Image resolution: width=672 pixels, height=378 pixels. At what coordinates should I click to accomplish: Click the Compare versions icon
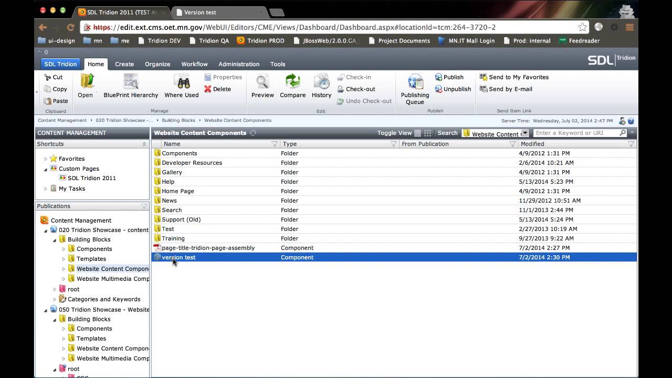[292, 81]
